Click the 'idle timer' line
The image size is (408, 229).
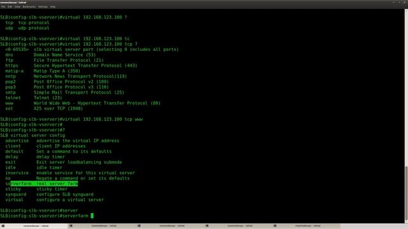(x=34, y=167)
